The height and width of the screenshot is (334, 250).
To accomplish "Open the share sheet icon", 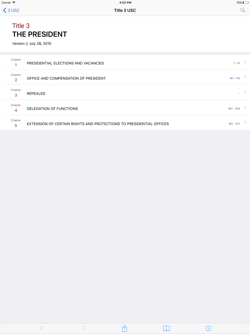I will click(124, 328).
